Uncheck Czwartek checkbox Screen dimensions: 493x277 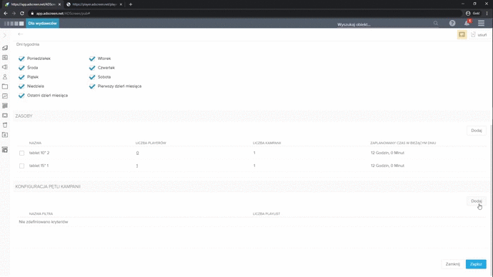tap(92, 68)
